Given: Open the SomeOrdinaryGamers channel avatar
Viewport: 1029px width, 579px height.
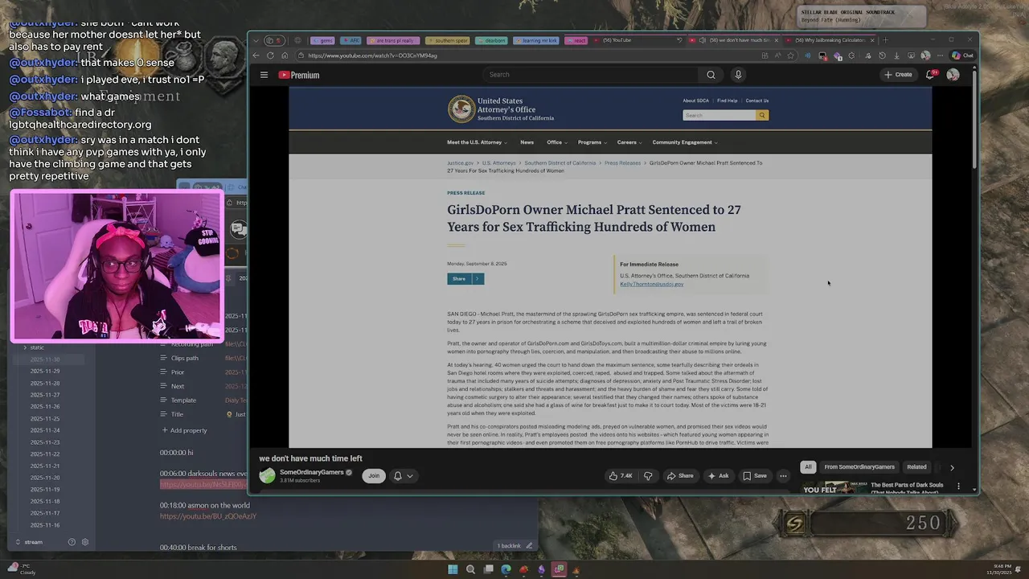Looking at the screenshot, I should pyautogui.click(x=267, y=476).
